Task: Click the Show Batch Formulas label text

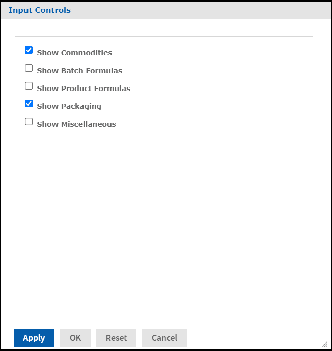Action: click(x=79, y=71)
